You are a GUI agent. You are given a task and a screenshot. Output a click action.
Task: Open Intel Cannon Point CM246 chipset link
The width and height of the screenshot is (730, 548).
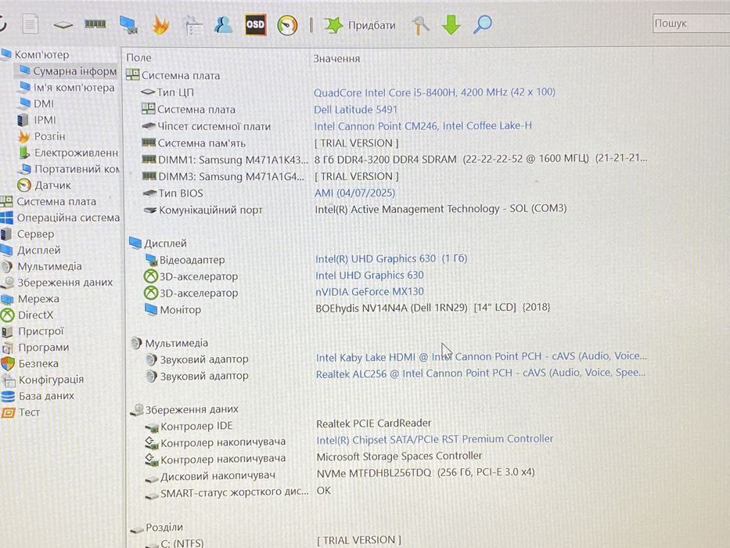pyautogui.click(x=423, y=126)
